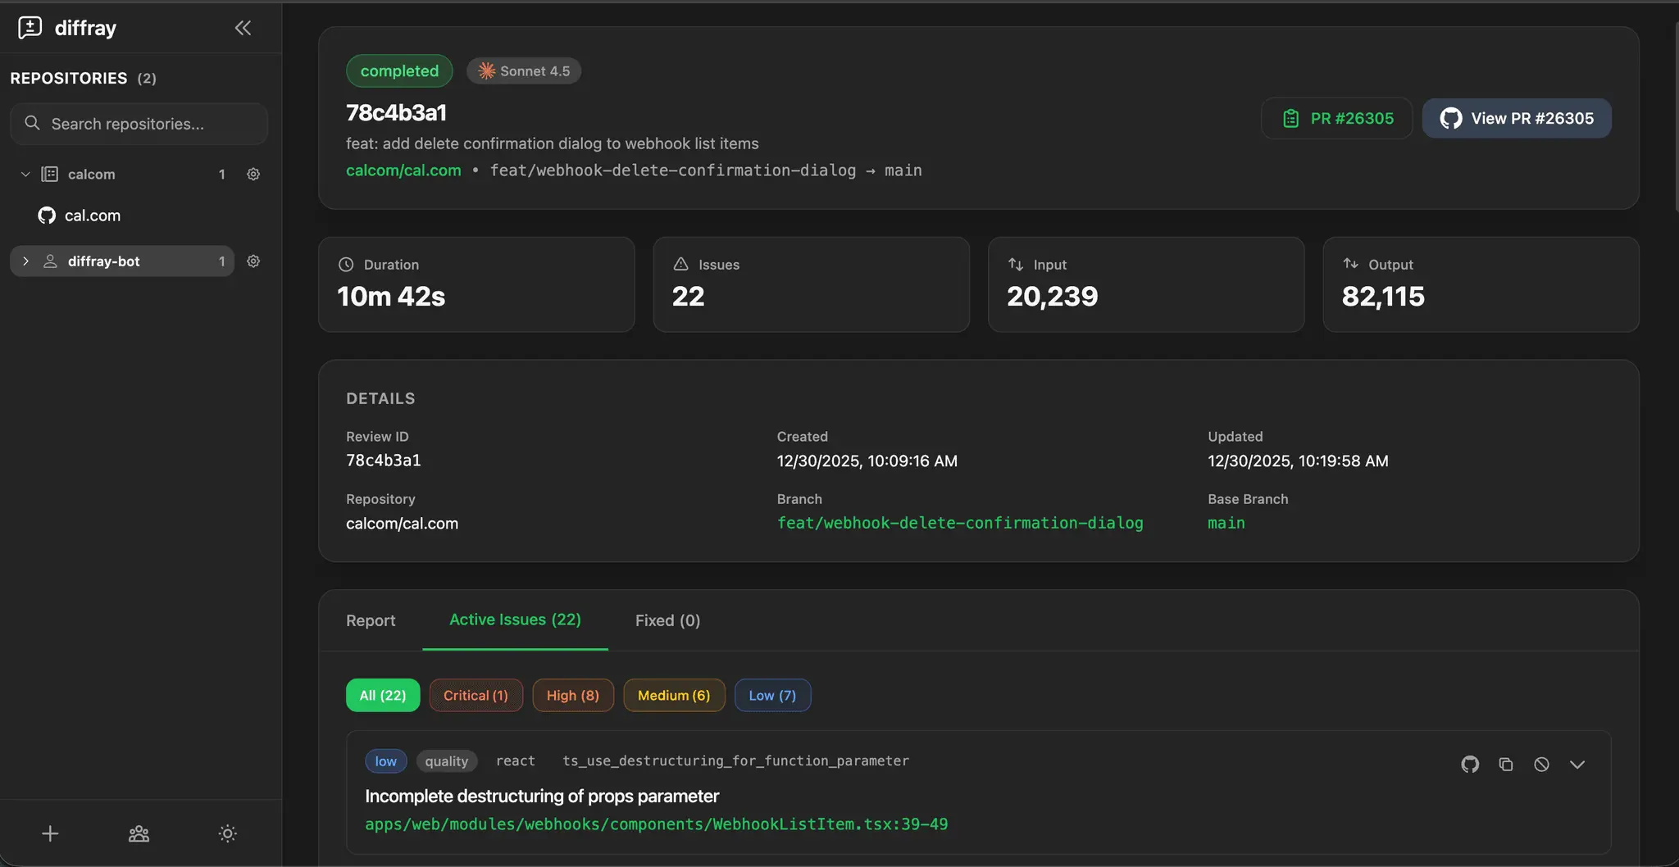Click the 82,115 output value
Viewport: 1679px width, 867px height.
pyautogui.click(x=1383, y=296)
